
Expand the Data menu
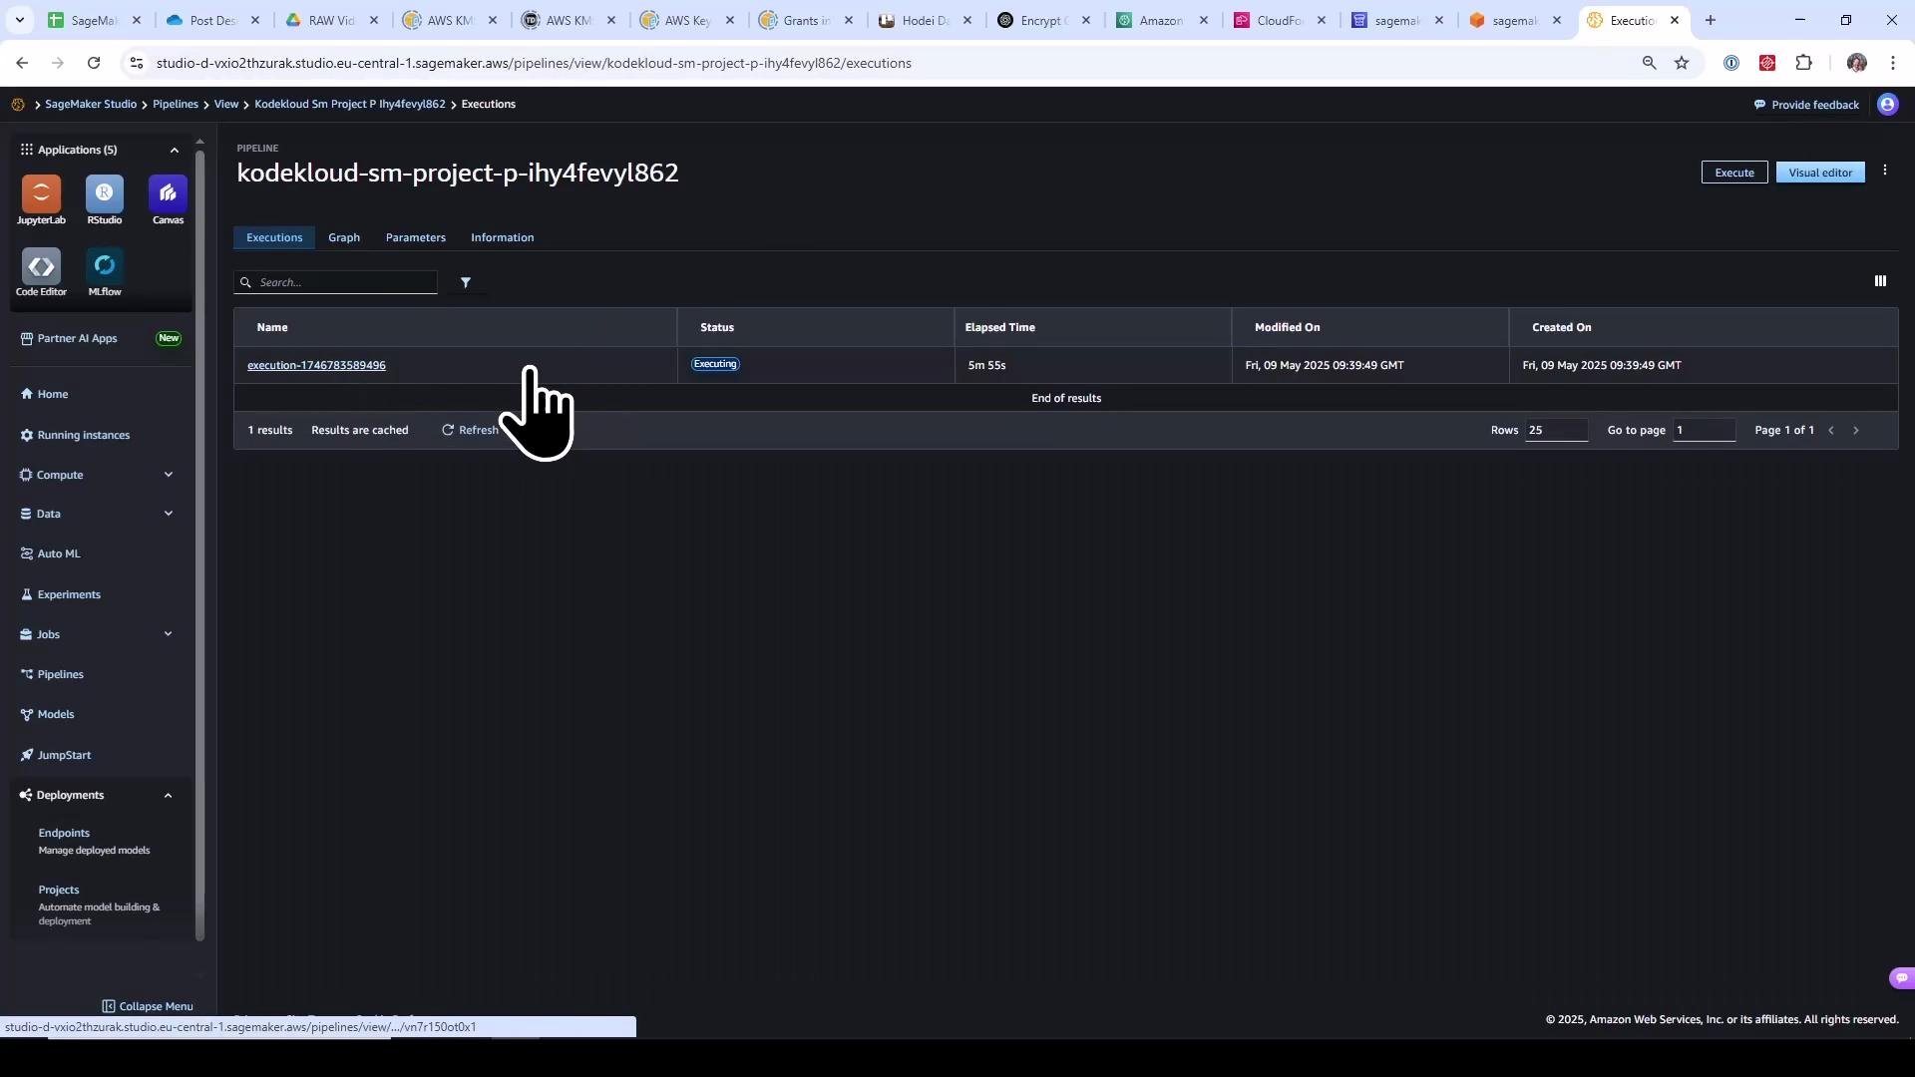(x=169, y=514)
